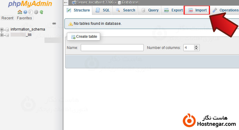
Task: Click the table Name input field
Action: (x=112, y=48)
